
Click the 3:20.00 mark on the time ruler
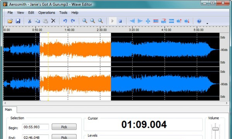[134, 30]
